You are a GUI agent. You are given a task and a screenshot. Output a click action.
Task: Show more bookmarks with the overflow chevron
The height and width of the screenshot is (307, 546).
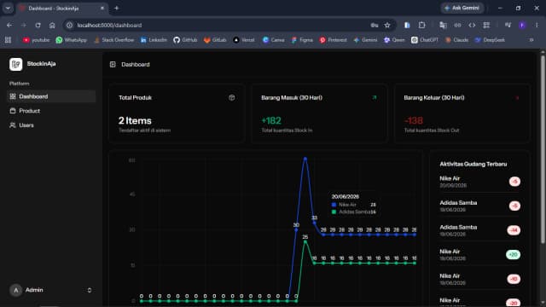531,40
